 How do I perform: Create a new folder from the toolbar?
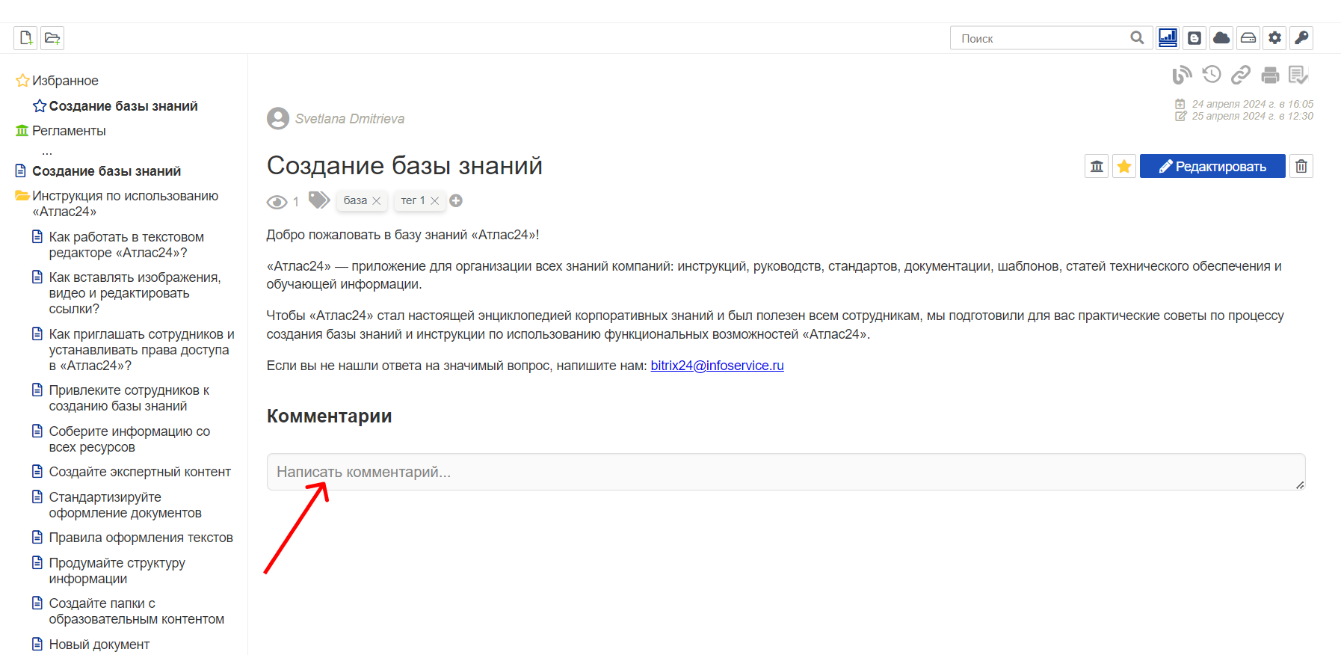(52, 38)
